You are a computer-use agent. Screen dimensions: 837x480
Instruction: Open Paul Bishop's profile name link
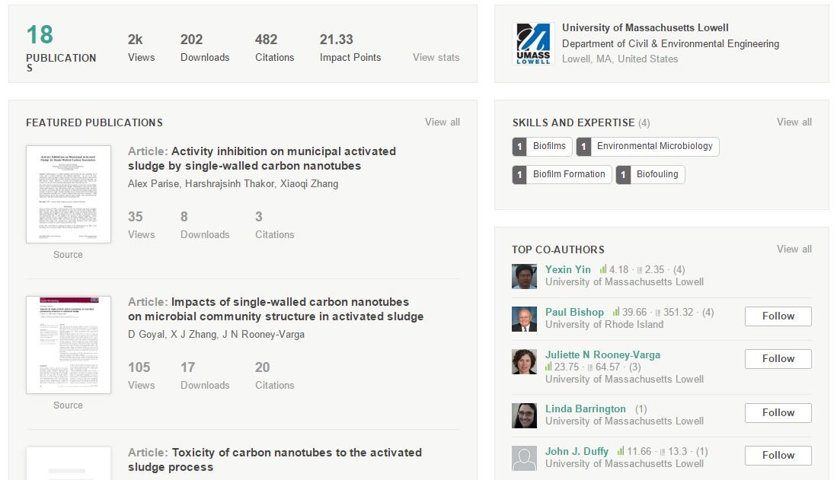574,312
